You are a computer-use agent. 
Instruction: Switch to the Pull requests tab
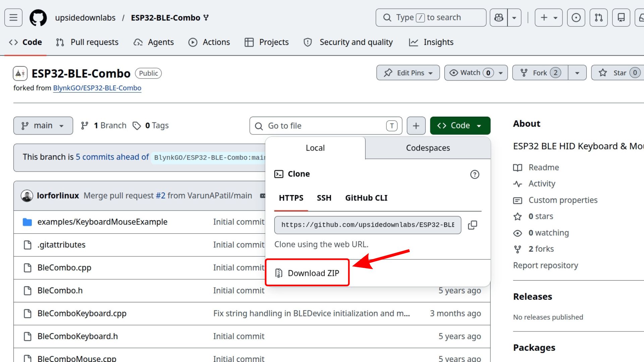pyautogui.click(x=87, y=42)
